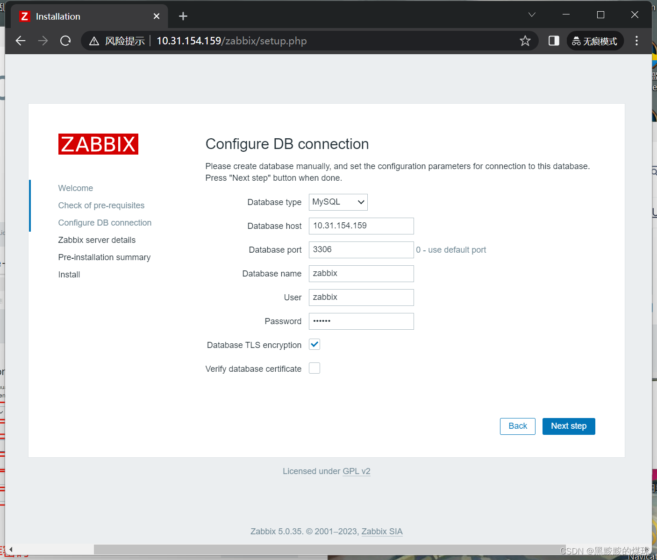Bookmark this page with the star icon
The image size is (657, 560).
[525, 41]
